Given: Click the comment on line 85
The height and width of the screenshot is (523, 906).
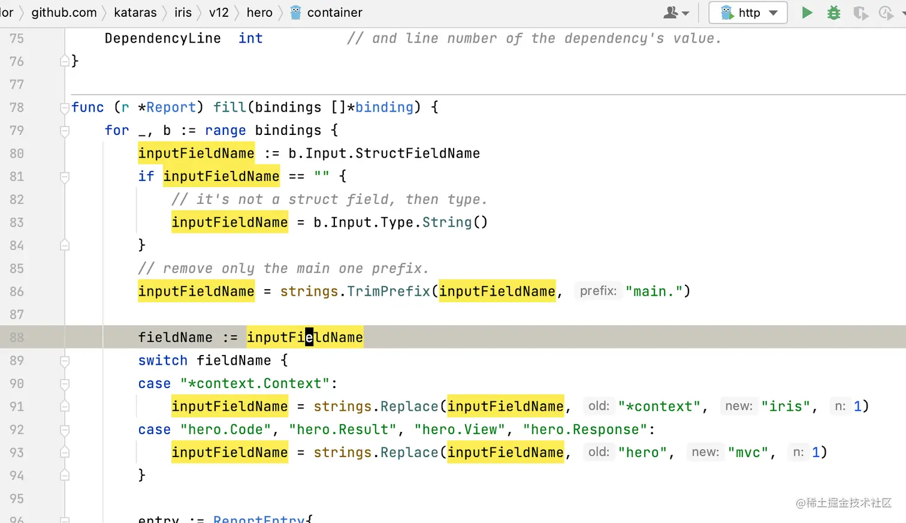Looking at the screenshot, I should (x=283, y=269).
